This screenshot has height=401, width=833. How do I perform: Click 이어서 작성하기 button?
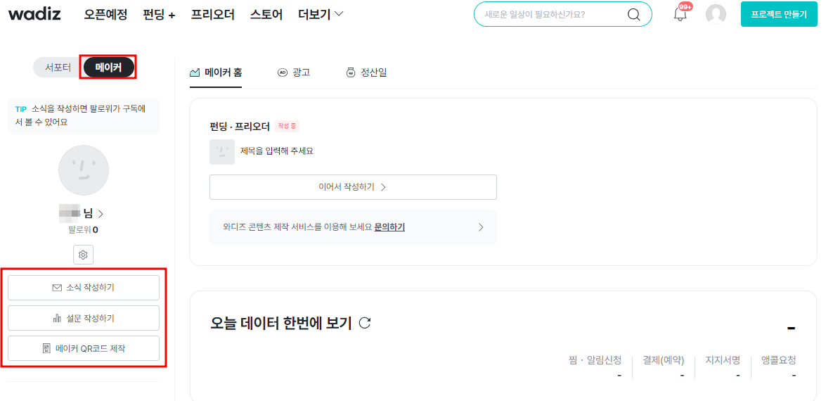tap(353, 187)
